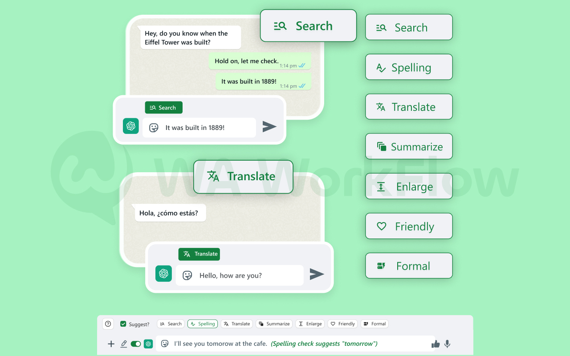Focus the message field reading "I'll see you tomorow"
Viewport: 570px width, 356px height.
tap(295, 344)
